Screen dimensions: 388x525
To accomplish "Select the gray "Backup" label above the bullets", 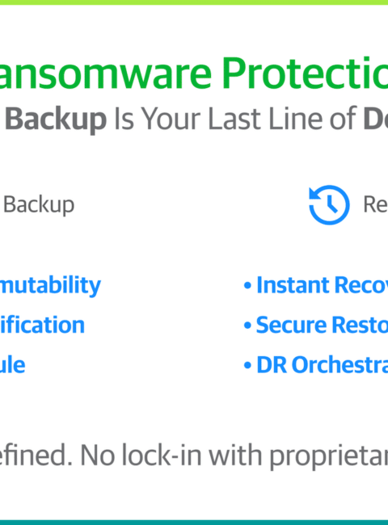I will [39, 205].
